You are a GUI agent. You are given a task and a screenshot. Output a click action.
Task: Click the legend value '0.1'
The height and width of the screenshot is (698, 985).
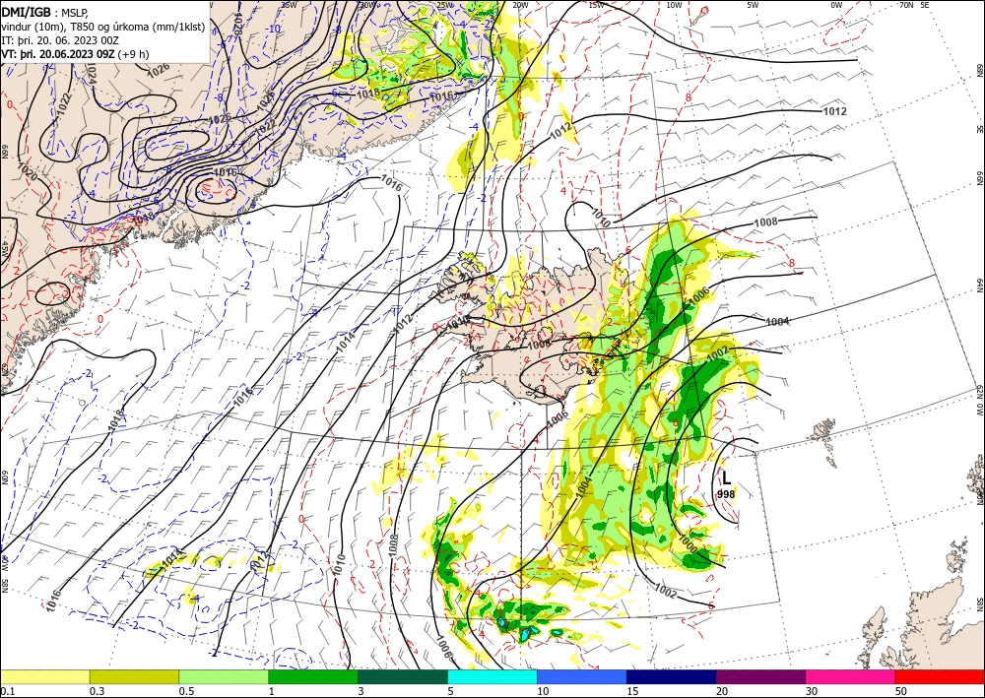tap(7, 691)
